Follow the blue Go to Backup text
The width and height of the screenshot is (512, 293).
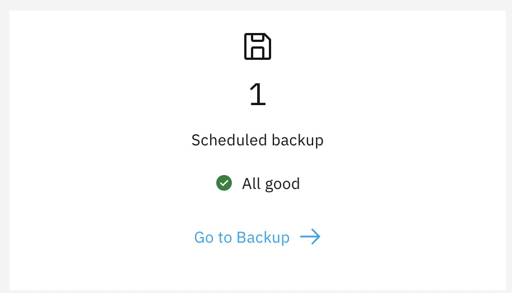tap(241, 237)
